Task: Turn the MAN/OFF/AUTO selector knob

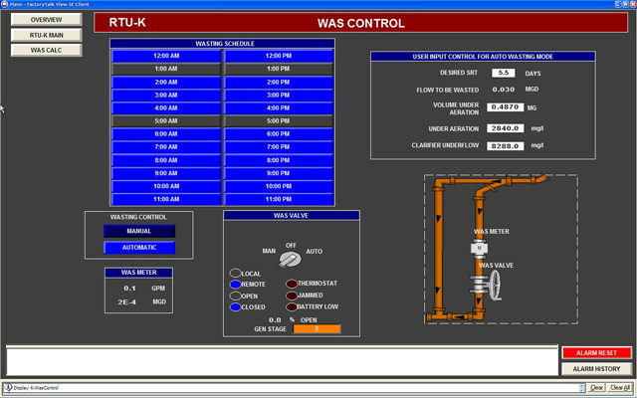Action: (289, 259)
